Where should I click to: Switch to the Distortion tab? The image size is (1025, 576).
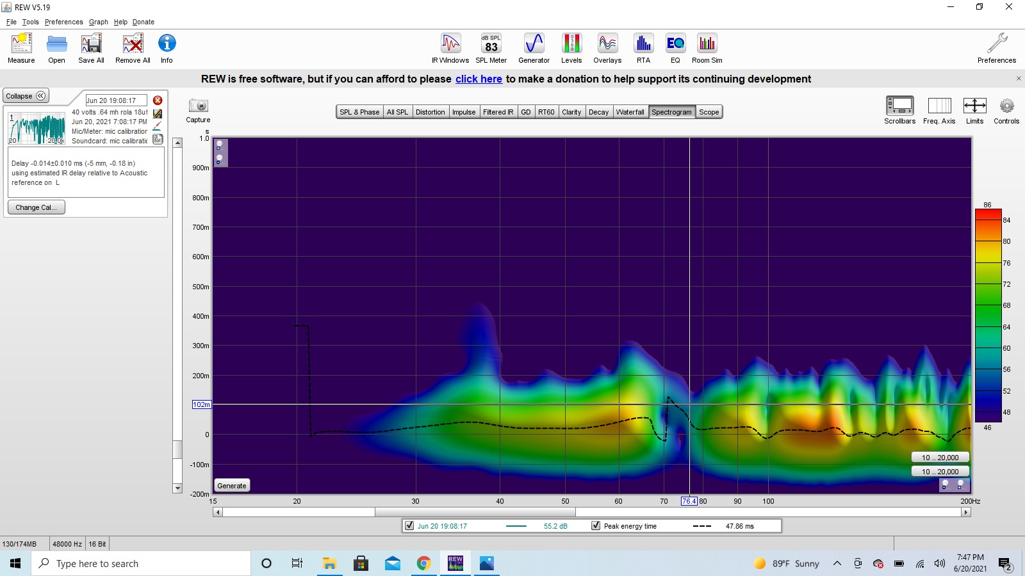(x=430, y=112)
